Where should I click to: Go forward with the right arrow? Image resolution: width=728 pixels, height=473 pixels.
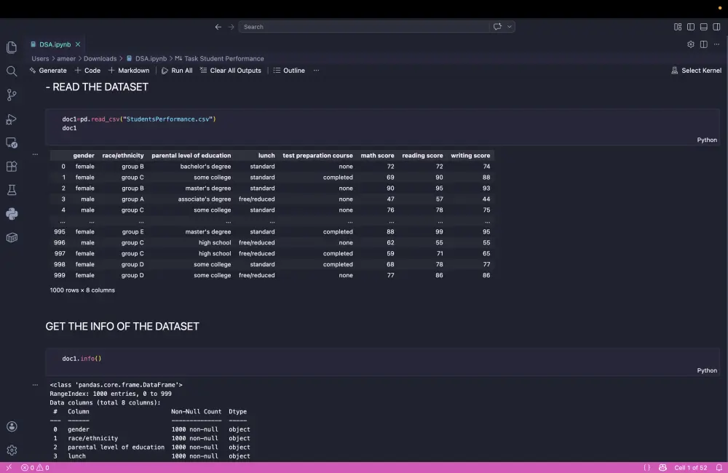click(x=232, y=27)
